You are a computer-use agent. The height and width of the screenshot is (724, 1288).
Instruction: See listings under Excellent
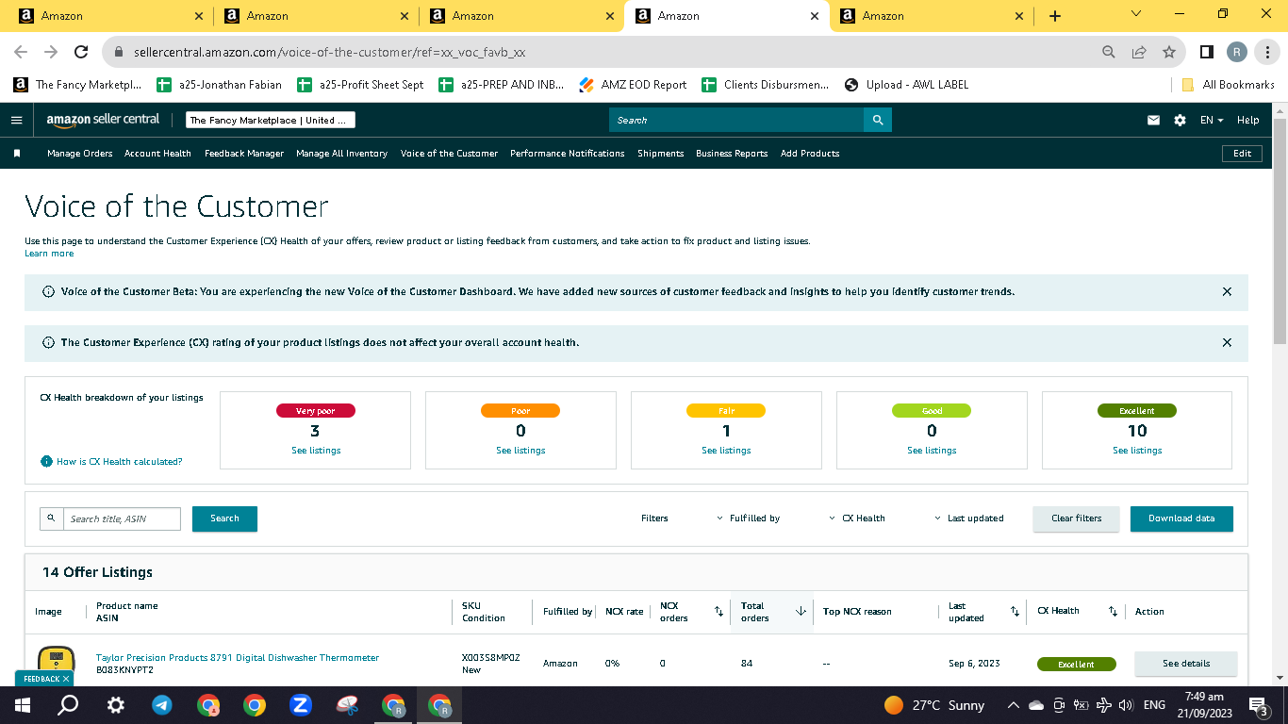(x=1137, y=451)
